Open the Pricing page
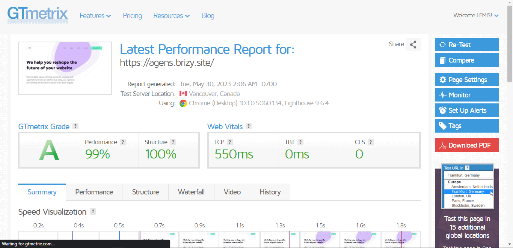Screen dimensions: 513x248 click(132, 16)
